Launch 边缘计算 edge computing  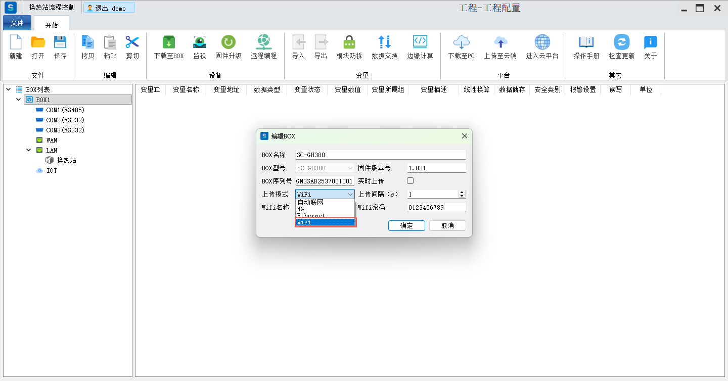(x=420, y=42)
